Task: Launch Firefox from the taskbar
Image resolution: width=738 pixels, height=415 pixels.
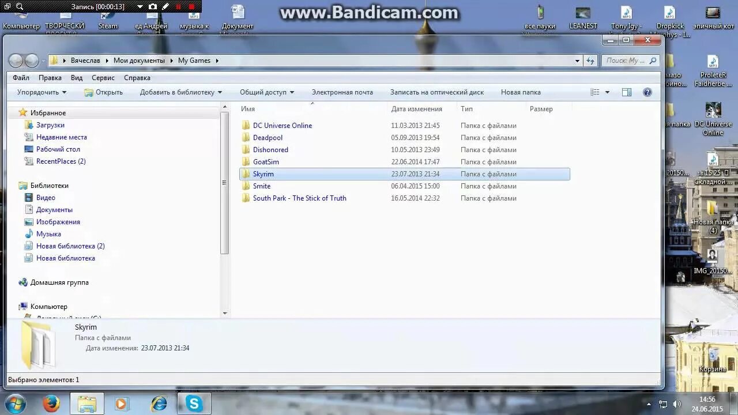Action: tap(51, 403)
